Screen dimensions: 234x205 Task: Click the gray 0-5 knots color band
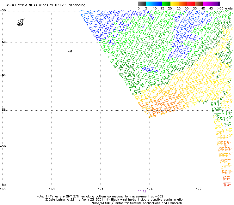click(142, 4)
